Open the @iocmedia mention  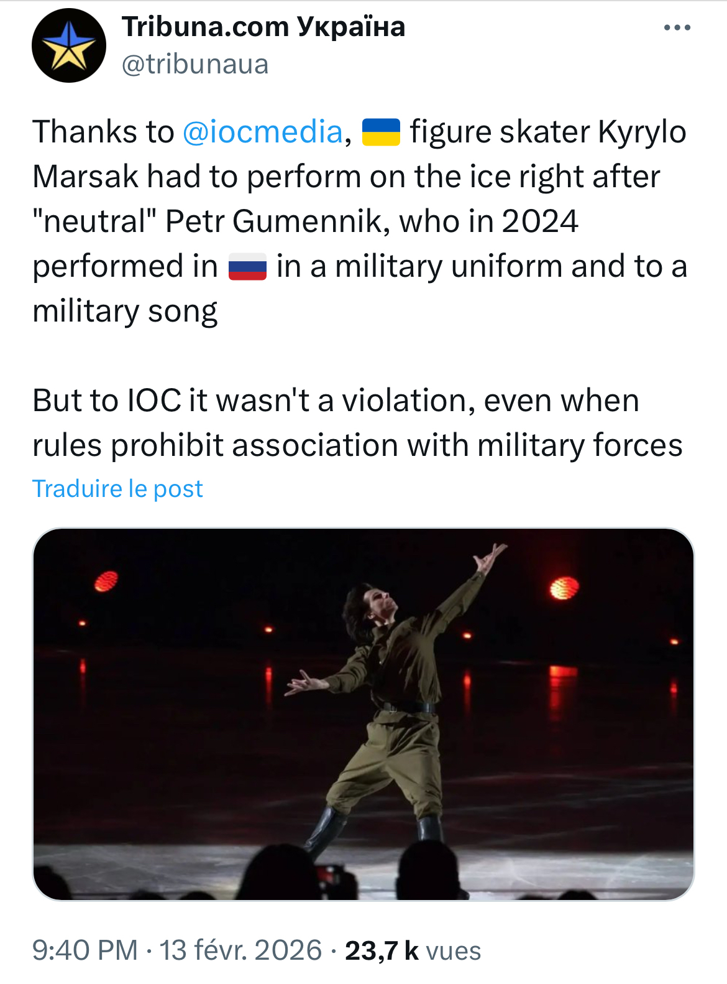coord(262,132)
